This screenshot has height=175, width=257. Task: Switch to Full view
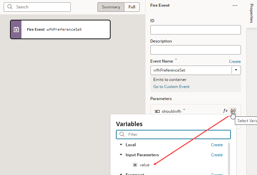(x=132, y=7)
